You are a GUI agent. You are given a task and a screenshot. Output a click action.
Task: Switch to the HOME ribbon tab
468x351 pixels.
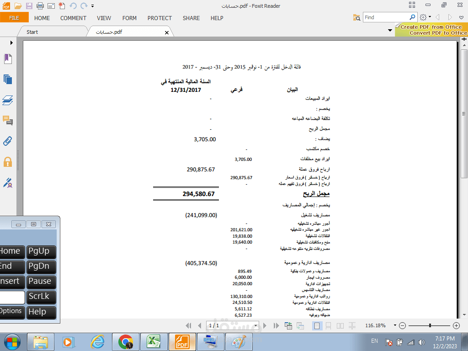tap(42, 18)
